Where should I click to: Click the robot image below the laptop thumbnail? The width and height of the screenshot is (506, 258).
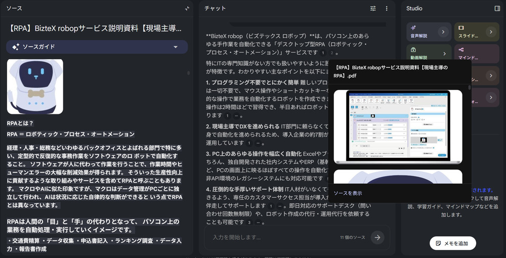[398, 177]
